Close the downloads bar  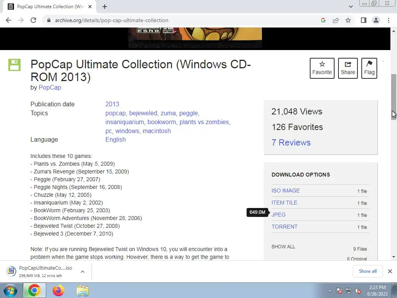(390, 271)
